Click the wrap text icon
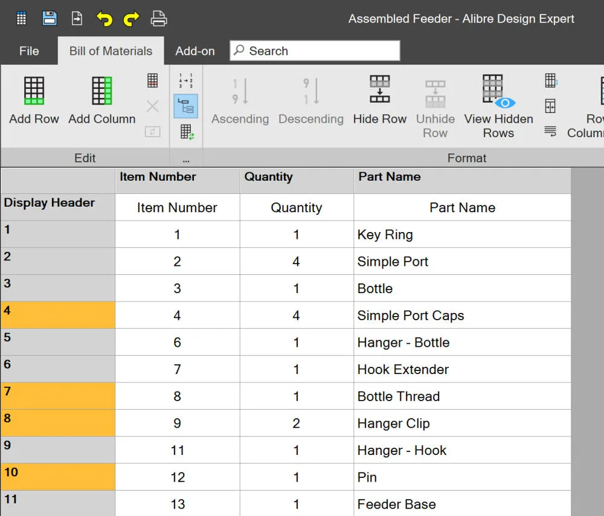Image resolution: width=604 pixels, height=516 pixels. 550,131
